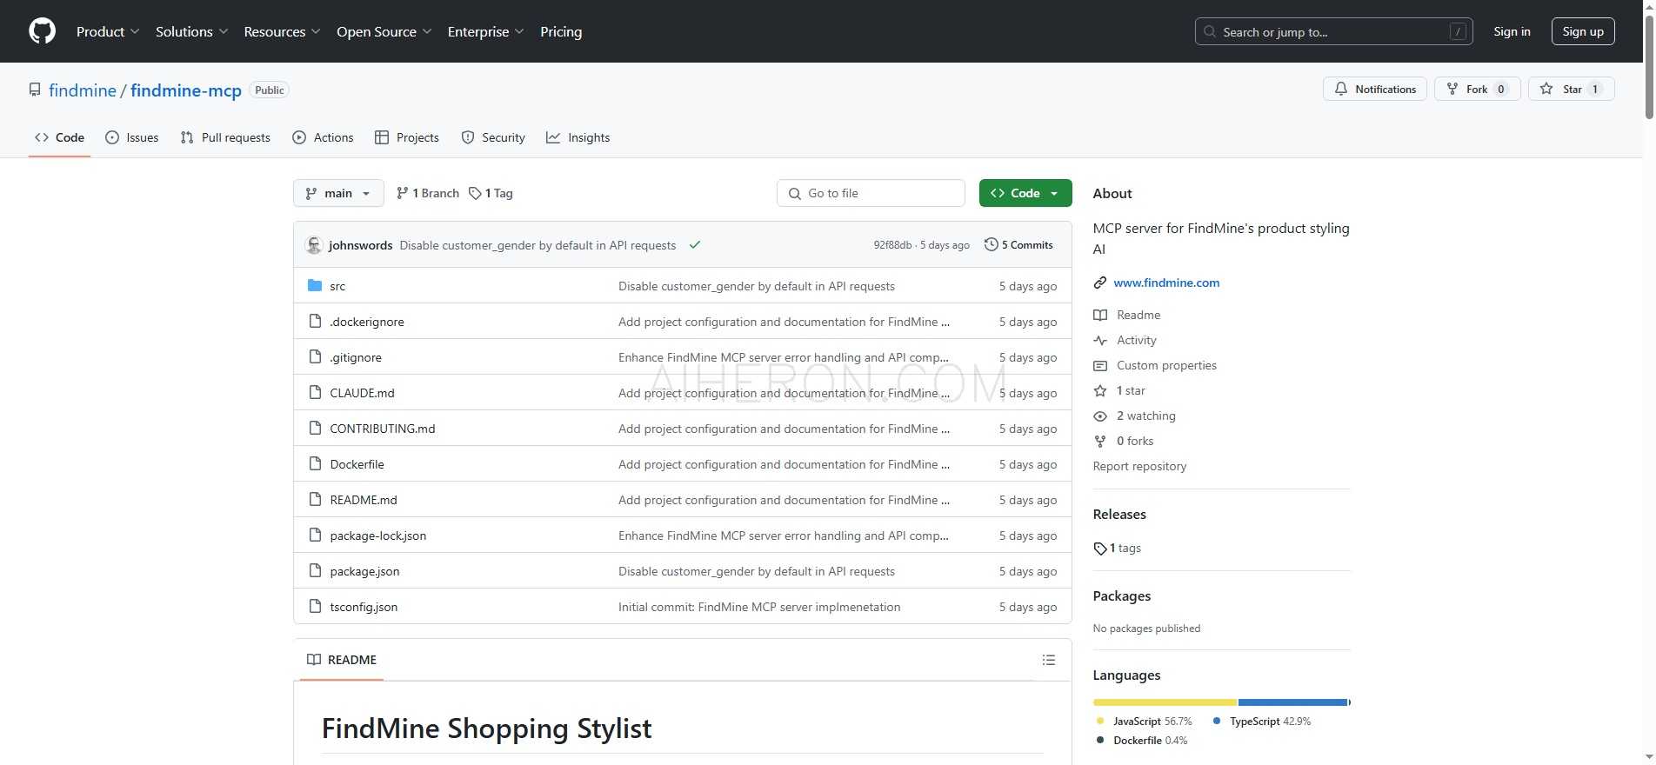Open www.findmine.com link

tap(1166, 283)
